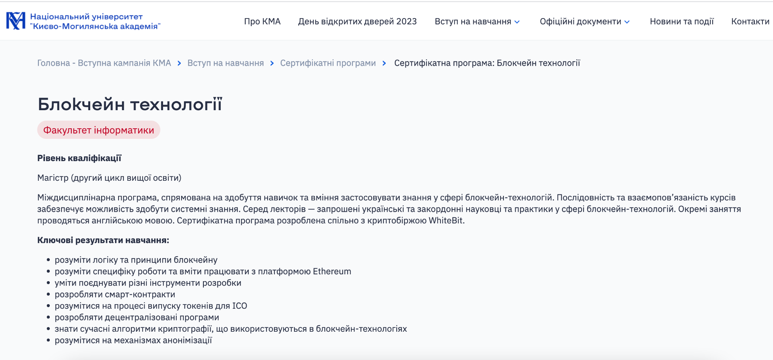The height and width of the screenshot is (360, 773).
Task: Click the blue chevron next to Офіційні документи
Action: [x=627, y=22]
